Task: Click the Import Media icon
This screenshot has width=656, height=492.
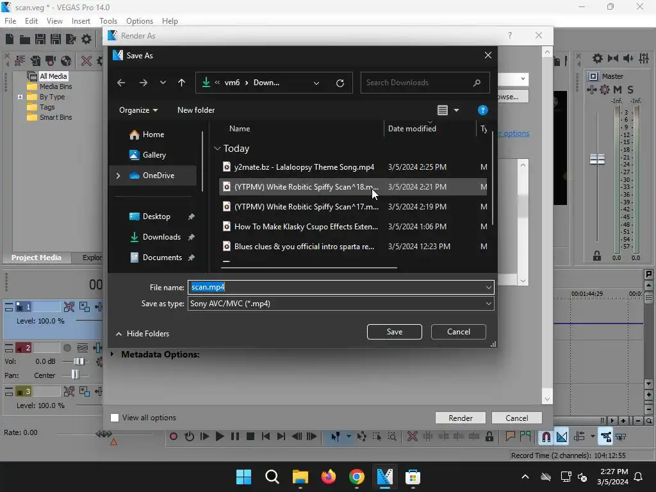Action: 35,61
